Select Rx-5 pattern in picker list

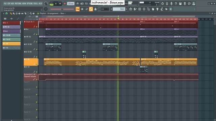(11, 23)
